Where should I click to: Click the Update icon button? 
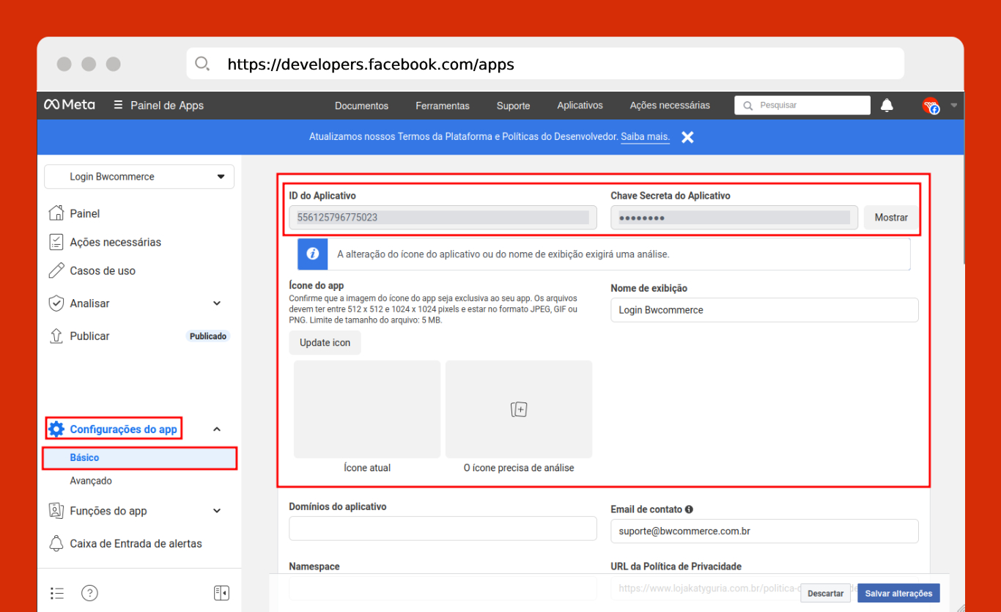[x=325, y=343]
